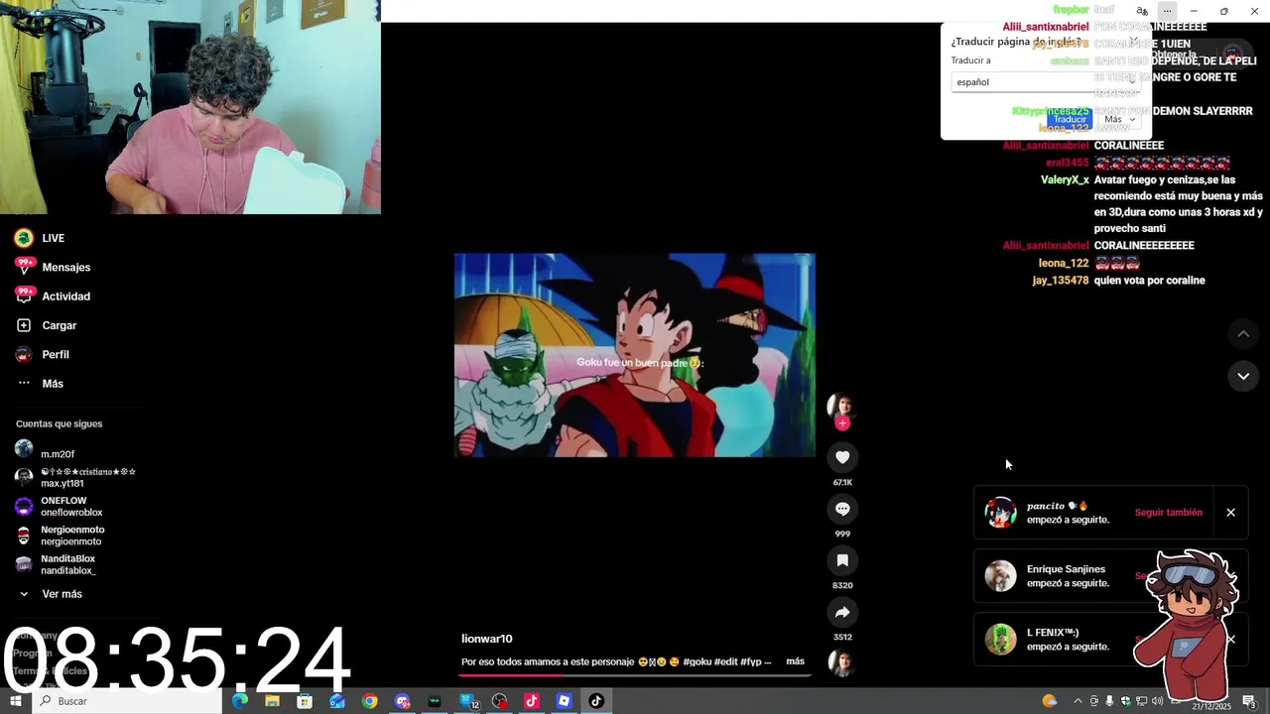Viewport: 1270px width, 714px height.
Task: Open the video creator's avatar
Action: 841,404
